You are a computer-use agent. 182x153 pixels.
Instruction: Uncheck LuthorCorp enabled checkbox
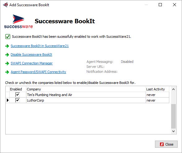coord(17,100)
